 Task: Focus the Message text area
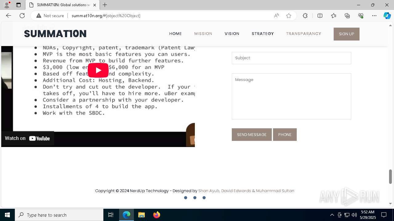tap(291, 96)
